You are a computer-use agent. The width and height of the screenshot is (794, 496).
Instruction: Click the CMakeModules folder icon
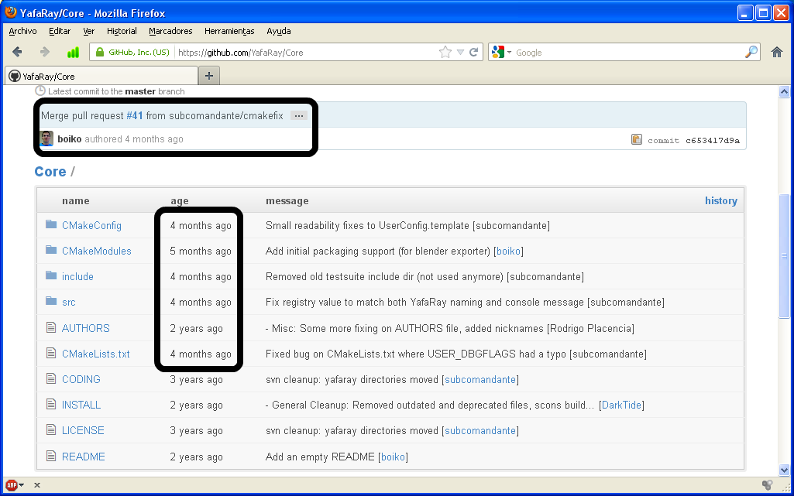click(x=51, y=249)
